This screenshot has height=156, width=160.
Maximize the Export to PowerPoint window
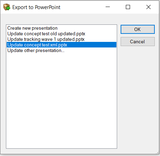pyautogui.click(x=128, y=7)
